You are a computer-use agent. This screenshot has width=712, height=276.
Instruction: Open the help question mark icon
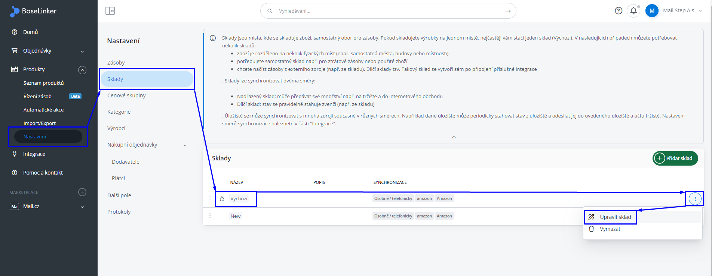pyautogui.click(x=619, y=11)
